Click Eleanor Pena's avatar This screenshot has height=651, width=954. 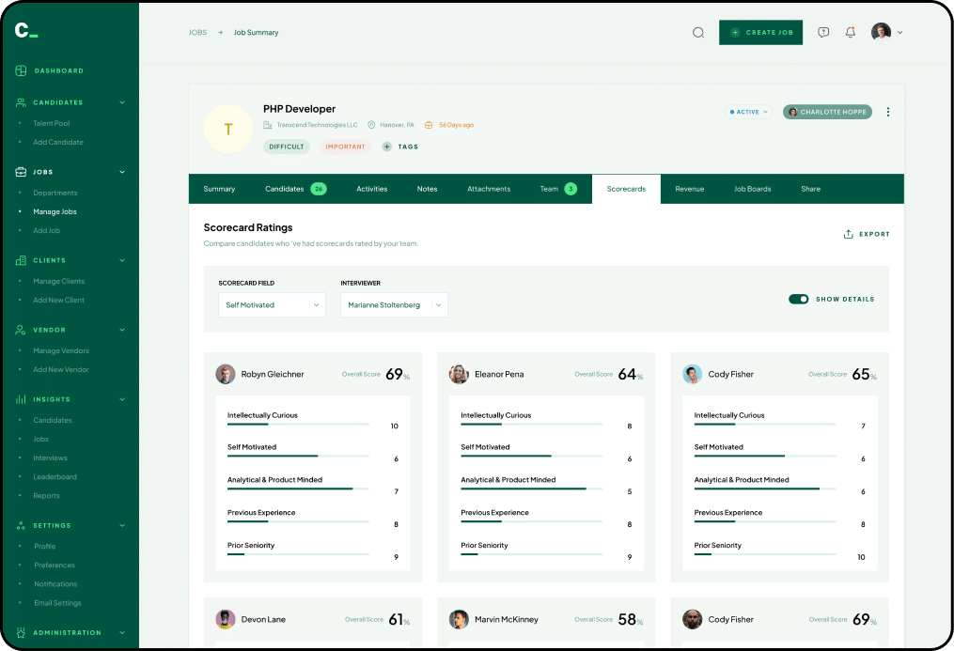coord(459,374)
